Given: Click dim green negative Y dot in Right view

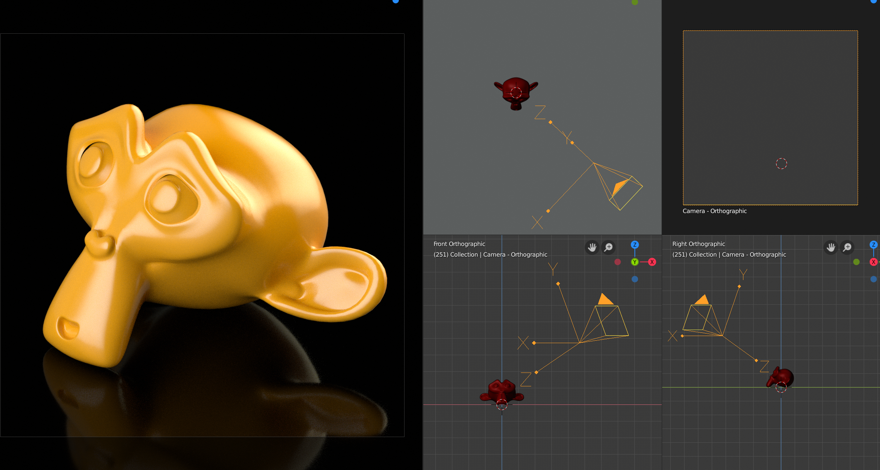Looking at the screenshot, I should (856, 262).
